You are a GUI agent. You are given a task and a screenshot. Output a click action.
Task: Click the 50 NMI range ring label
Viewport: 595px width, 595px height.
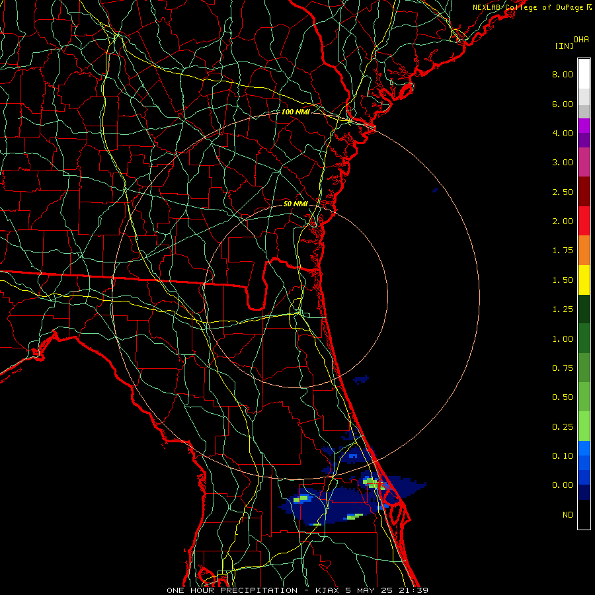pos(296,204)
